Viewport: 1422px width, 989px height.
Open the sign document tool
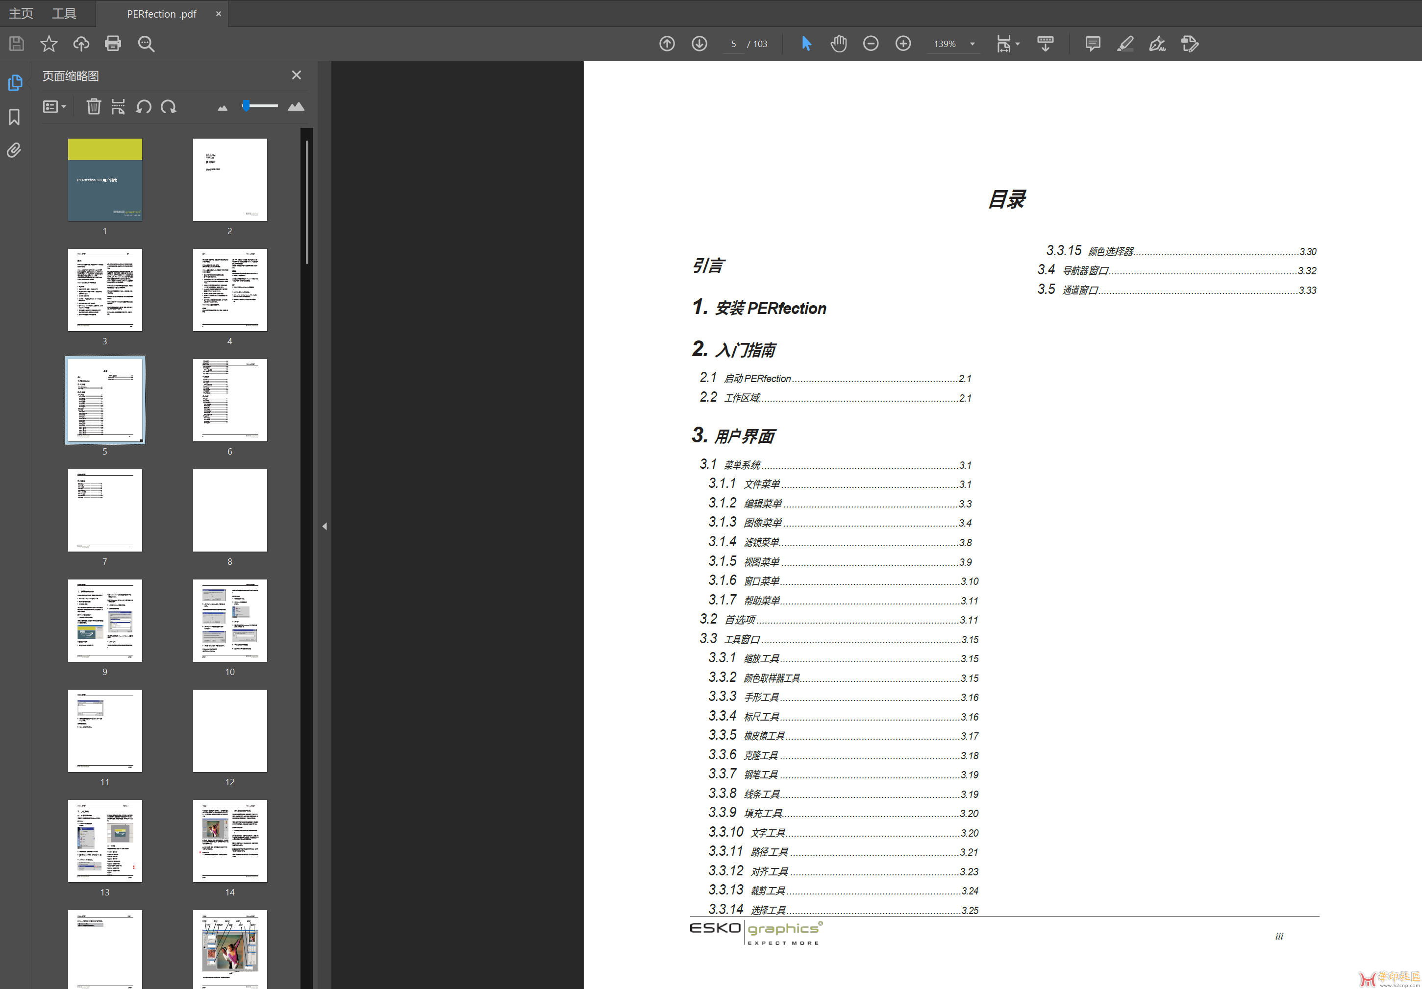pos(1157,44)
